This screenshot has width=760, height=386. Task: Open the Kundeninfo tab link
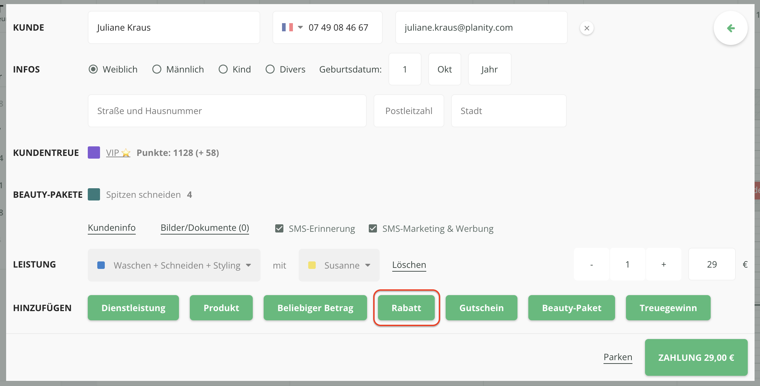pyautogui.click(x=112, y=228)
